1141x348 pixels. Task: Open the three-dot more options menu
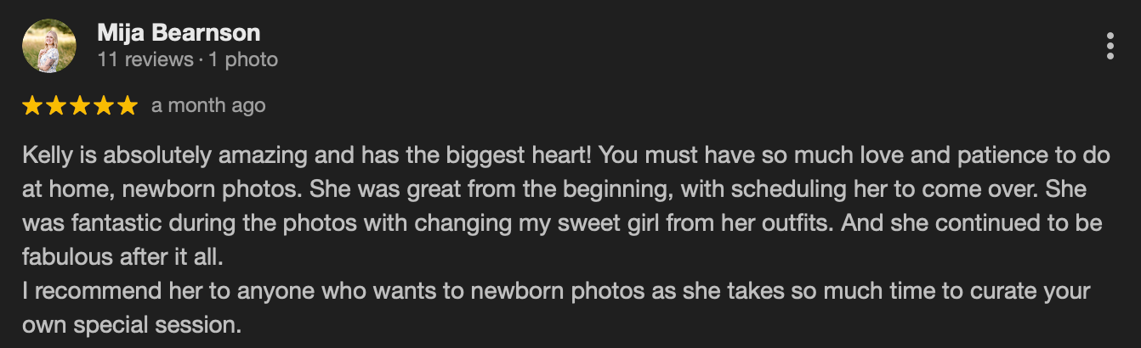[1110, 46]
